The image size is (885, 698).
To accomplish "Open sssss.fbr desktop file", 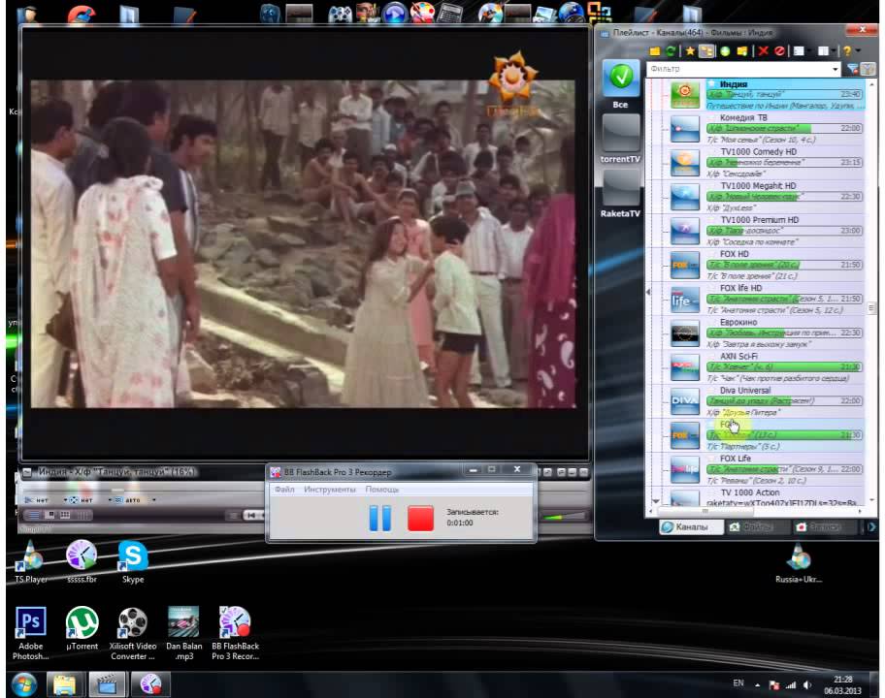I will tap(82, 561).
